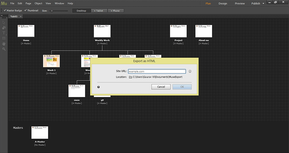Select the Home page thumbnail

click(26, 31)
